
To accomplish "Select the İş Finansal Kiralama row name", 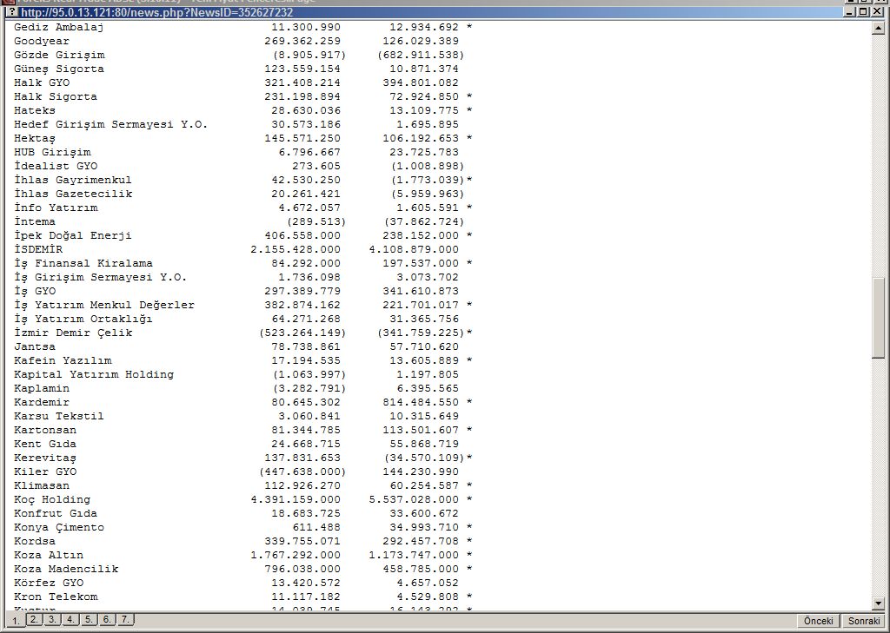I will click(x=83, y=264).
